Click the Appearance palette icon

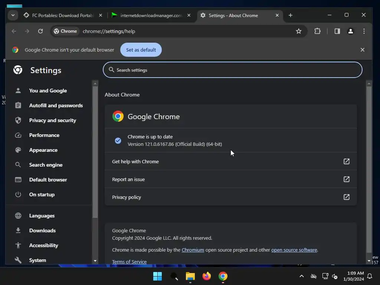(x=18, y=150)
